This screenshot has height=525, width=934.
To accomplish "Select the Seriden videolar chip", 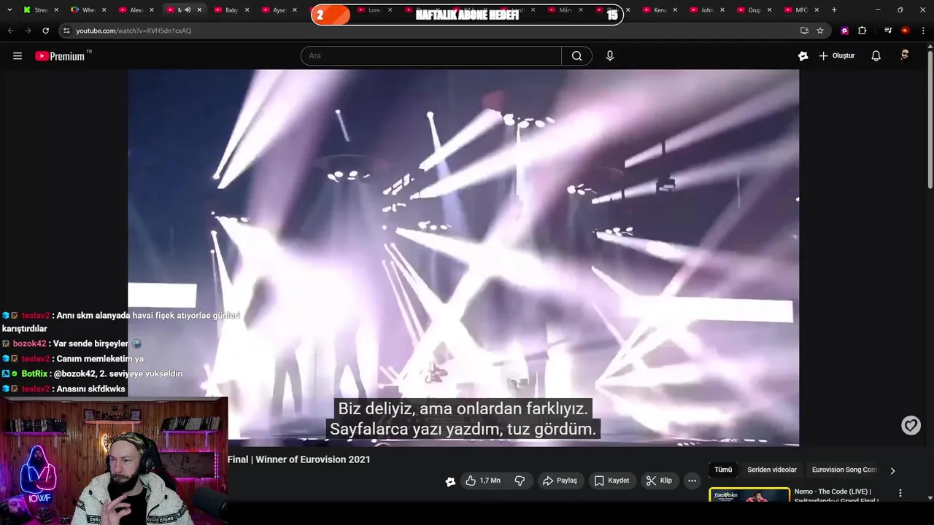I will click(772, 470).
